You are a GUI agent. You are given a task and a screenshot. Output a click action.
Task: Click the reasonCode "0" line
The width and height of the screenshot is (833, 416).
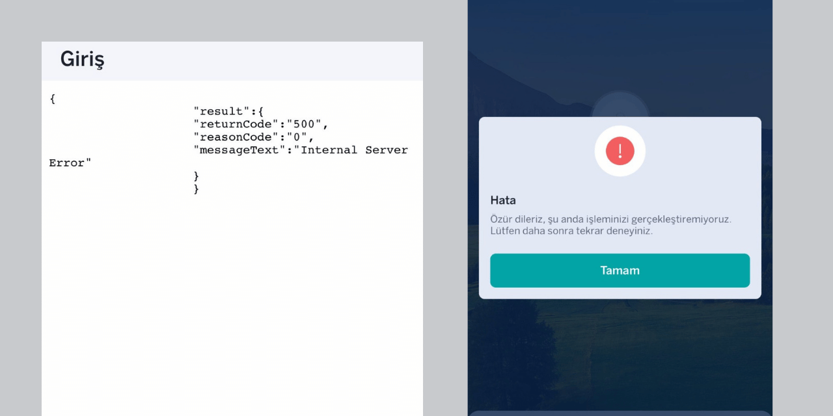pos(254,137)
